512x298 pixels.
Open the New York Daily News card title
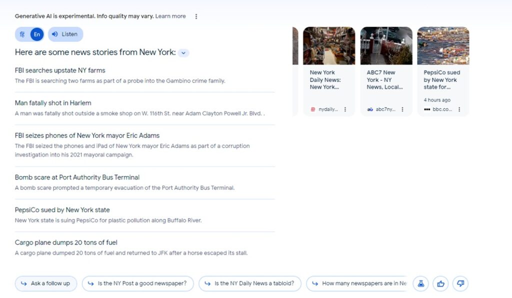tap(325, 80)
